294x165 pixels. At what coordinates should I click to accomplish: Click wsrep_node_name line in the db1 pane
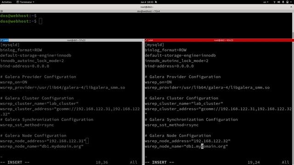[x=42, y=146]
